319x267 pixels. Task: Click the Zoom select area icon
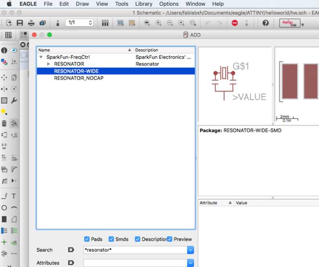click(193, 23)
